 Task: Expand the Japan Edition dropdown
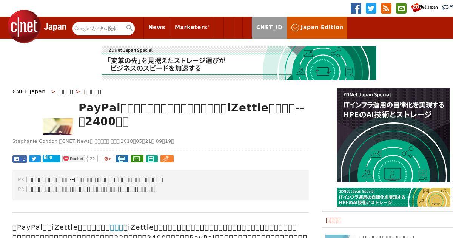(317, 27)
